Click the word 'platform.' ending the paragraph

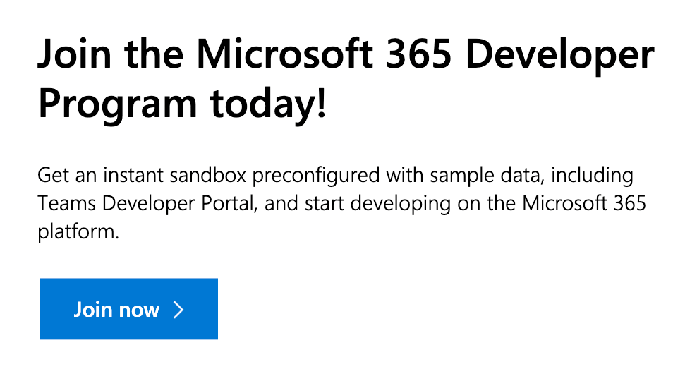click(x=79, y=232)
